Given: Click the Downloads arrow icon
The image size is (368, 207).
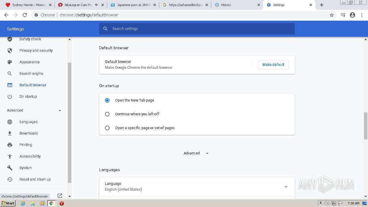Looking at the screenshot, I should (10, 133).
